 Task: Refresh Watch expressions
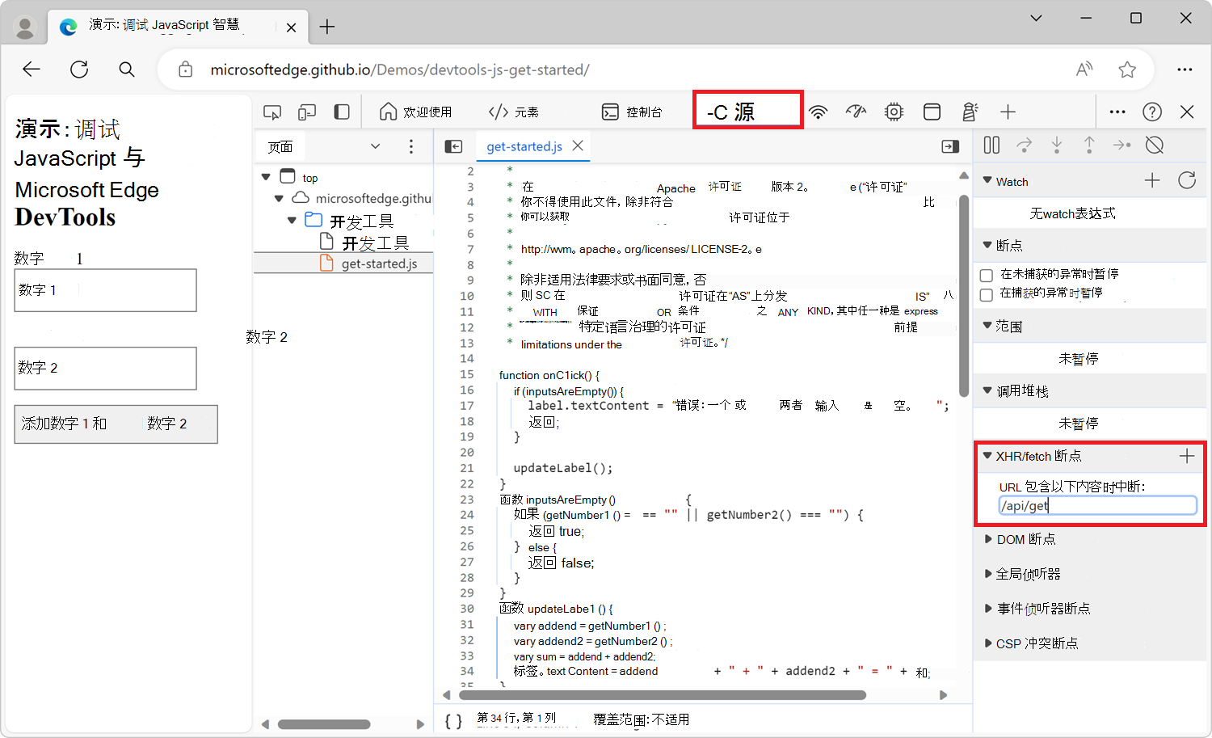(1187, 180)
